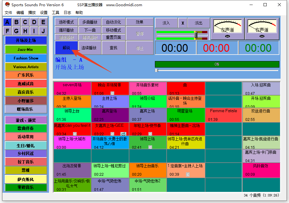The width and height of the screenshot is (289, 203).
Task: Toggle 循环播放 loop playback mode
Action: pyautogui.click(x=66, y=30)
